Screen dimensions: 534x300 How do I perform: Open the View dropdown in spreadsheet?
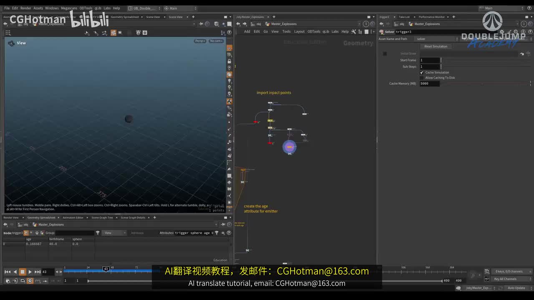(115, 233)
